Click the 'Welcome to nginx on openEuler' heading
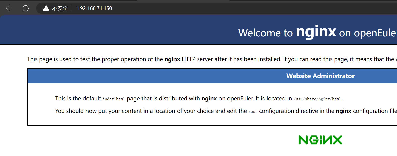 (318, 33)
